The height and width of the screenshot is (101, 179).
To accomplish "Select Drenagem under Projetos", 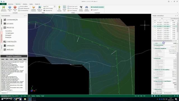I will tap(8, 35).
